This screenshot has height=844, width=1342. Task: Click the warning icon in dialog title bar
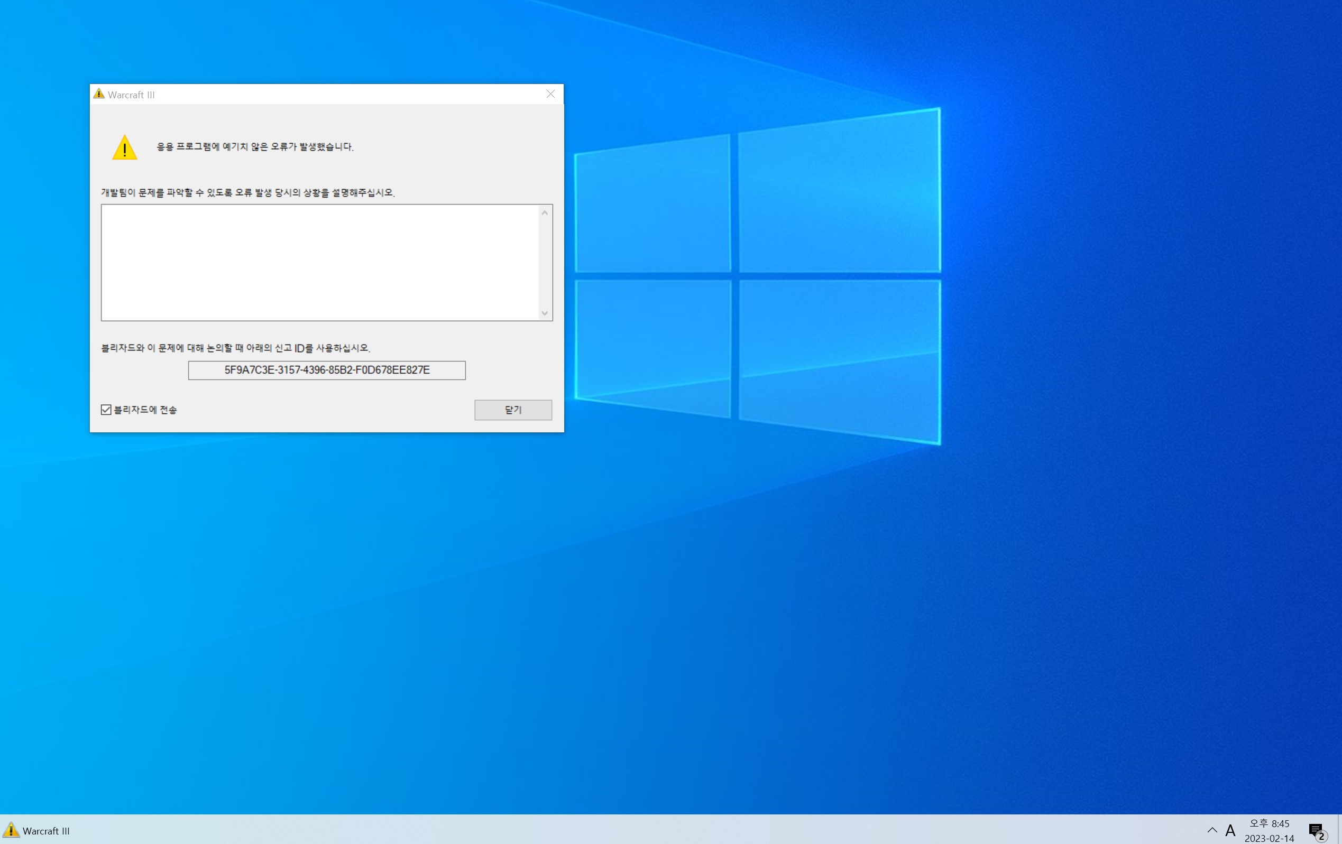coord(99,94)
